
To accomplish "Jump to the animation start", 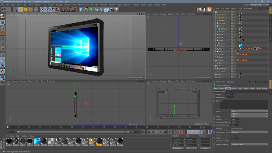I will coord(143,132).
